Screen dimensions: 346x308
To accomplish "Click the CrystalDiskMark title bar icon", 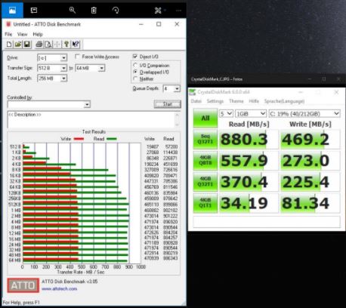I will click(193, 92).
